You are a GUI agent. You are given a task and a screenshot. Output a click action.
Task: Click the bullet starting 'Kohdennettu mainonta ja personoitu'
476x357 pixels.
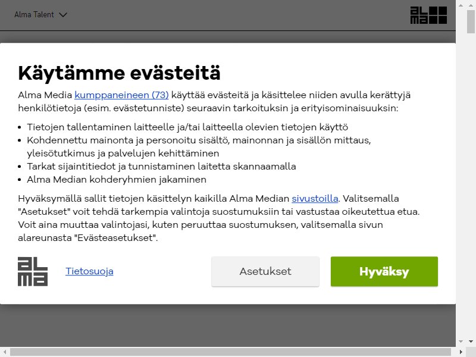199,147
